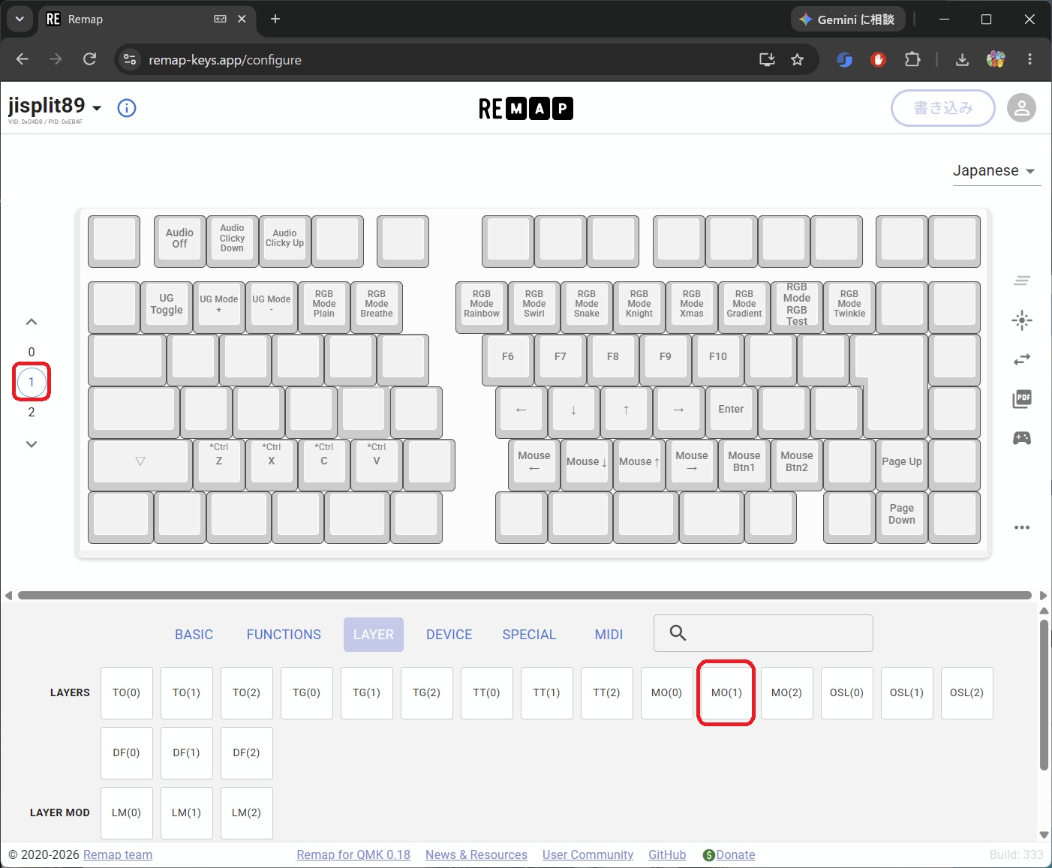1052x868 pixels.
Task: Select the MO(1) layer keycode
Action: (726, 692)
